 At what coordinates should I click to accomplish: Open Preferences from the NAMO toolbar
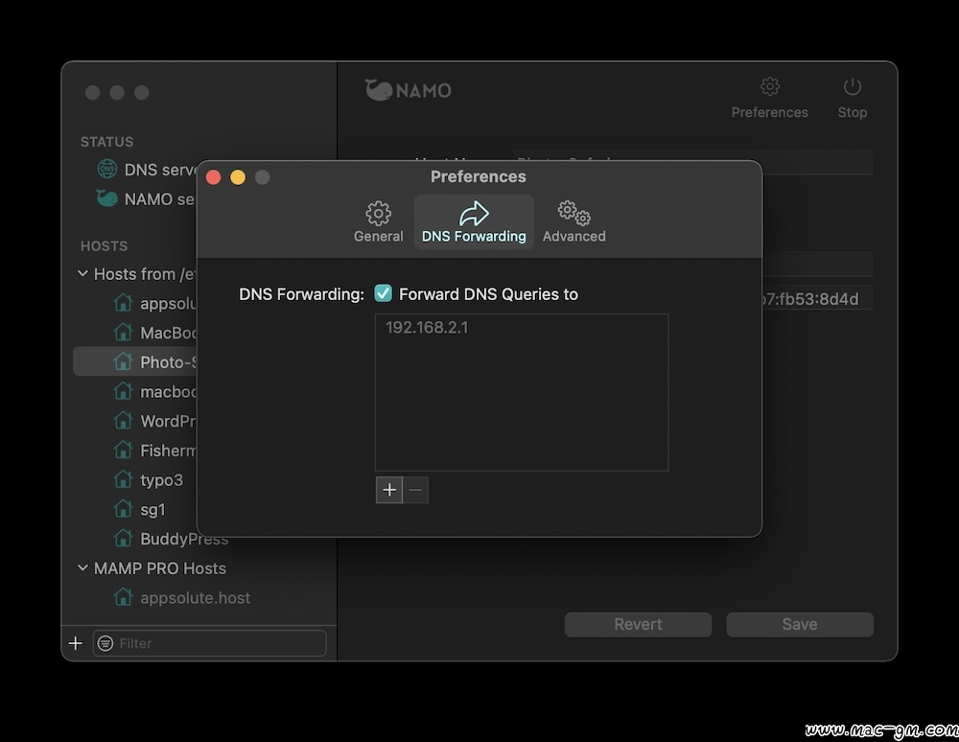pos(769,98)
